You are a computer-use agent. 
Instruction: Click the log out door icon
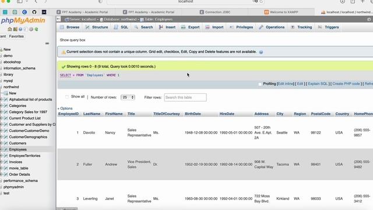pyautogui.click(x=15, y=29)
